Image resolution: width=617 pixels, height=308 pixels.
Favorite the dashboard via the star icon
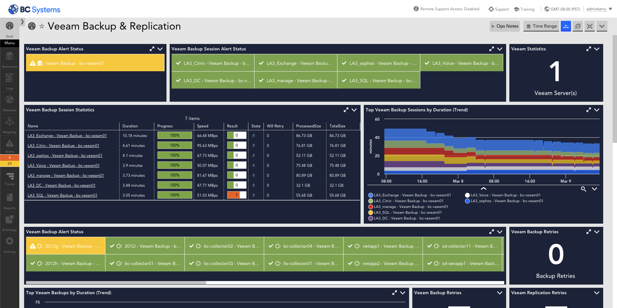click(42, 26)
